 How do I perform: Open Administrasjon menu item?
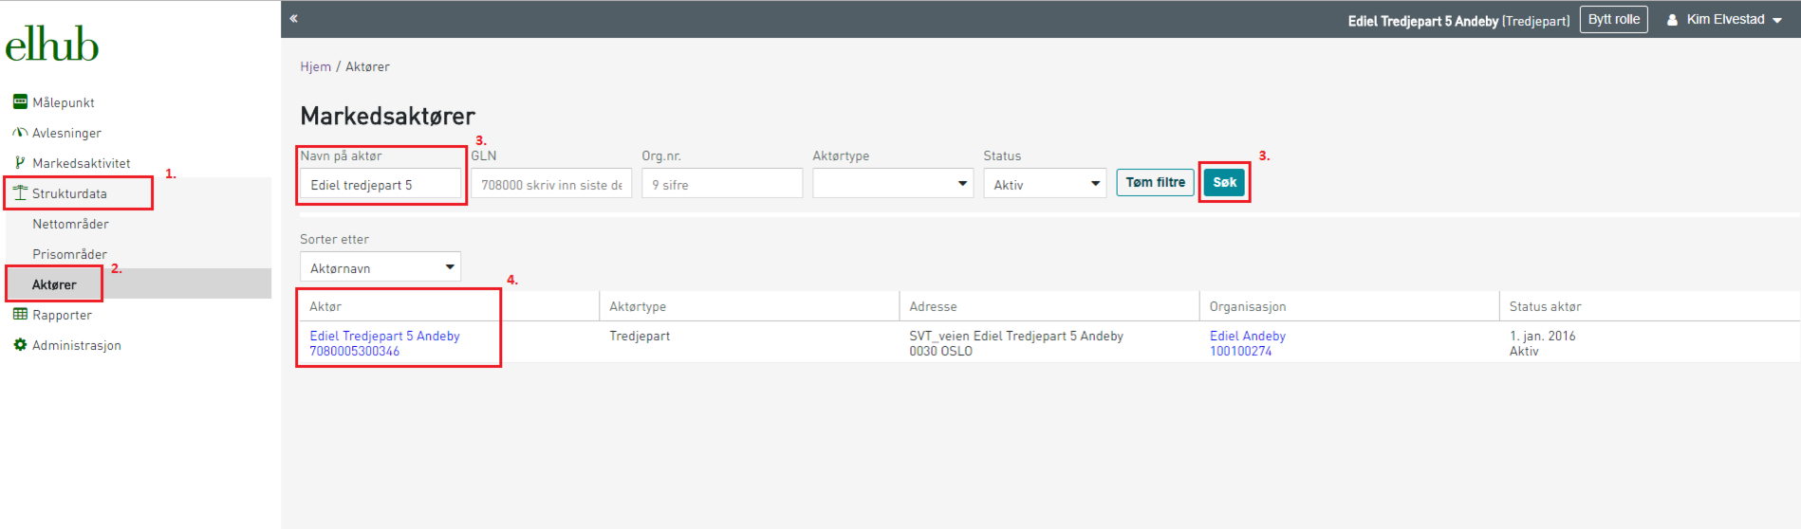coord(77,345)
